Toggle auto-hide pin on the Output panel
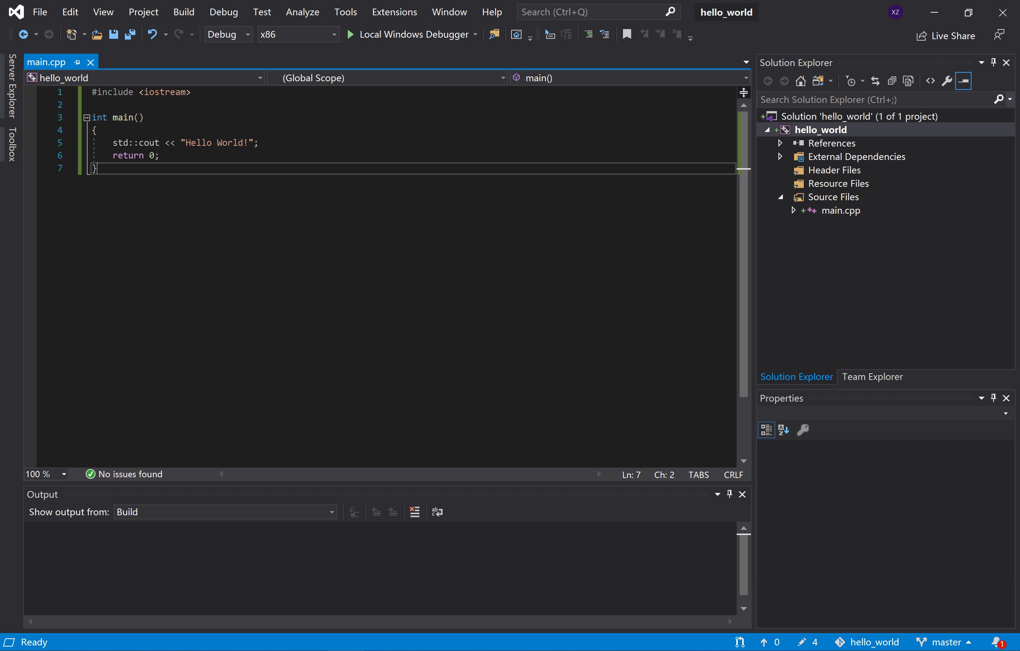 730,494
